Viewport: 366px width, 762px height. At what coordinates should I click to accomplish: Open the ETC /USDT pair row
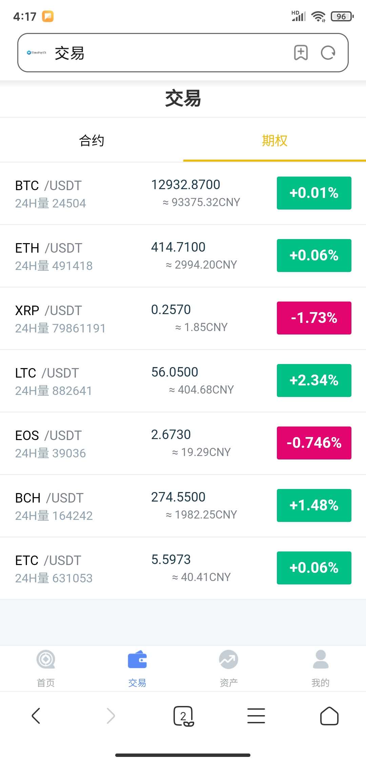tap(183, 568)
